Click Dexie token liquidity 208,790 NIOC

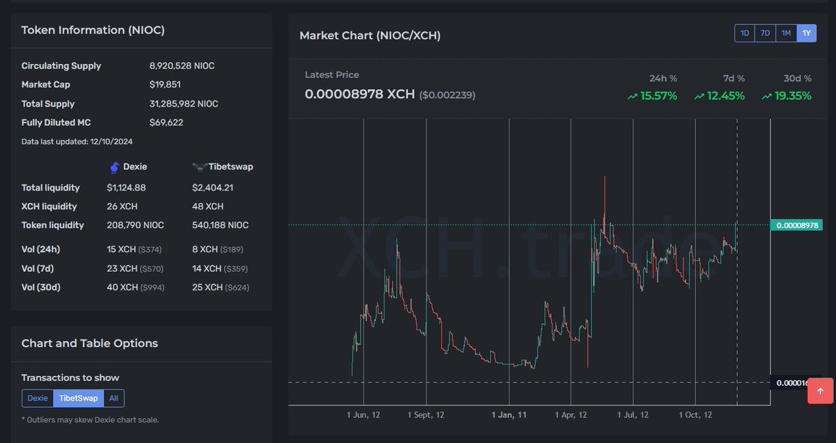pyautogui.click(x=135, y=225)
